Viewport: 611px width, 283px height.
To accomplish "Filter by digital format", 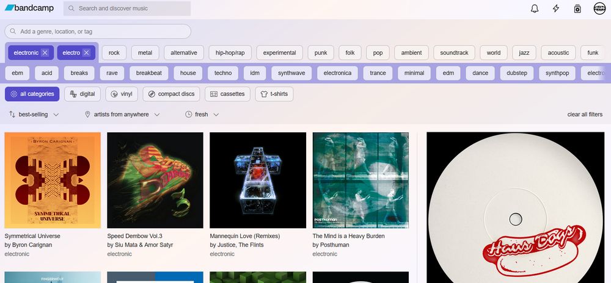I will [82, 94].
